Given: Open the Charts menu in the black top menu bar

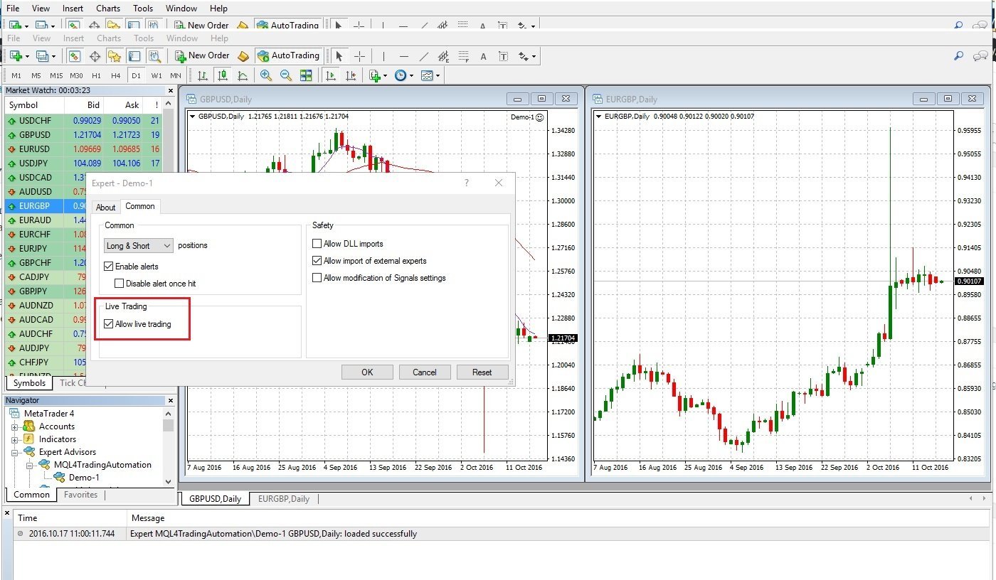Looking at the screenshot, I should coord(108,9).
